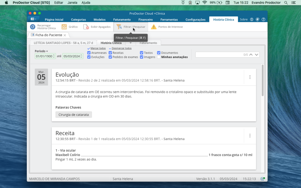Screen dimensions: 301x188
Task: Add new tab with plus button
Action: click(x=131, y=43)
